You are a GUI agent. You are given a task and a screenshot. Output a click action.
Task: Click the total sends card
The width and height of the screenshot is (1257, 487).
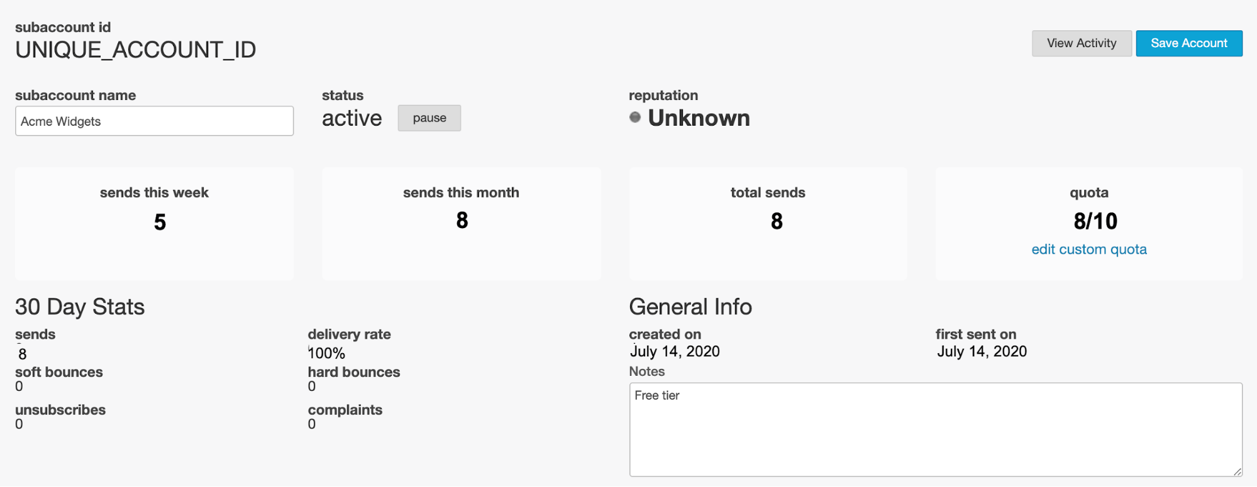pos(768,223)
